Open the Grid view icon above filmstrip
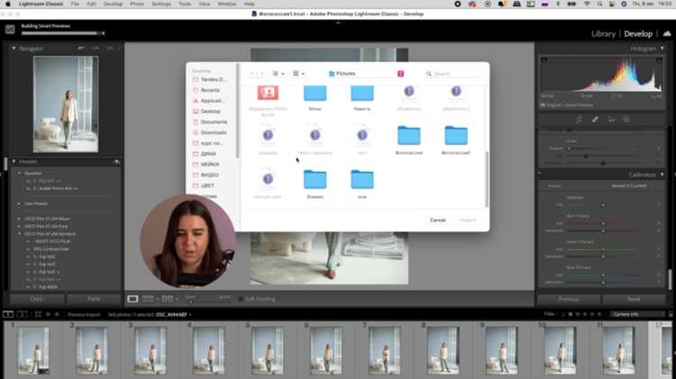676x379 pixels. click(x=38, y=314)
